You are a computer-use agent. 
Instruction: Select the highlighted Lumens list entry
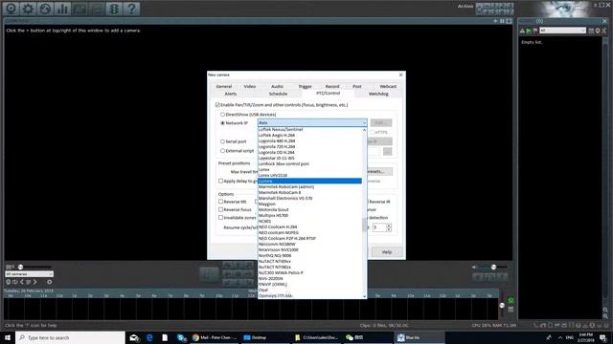point(309,181)
